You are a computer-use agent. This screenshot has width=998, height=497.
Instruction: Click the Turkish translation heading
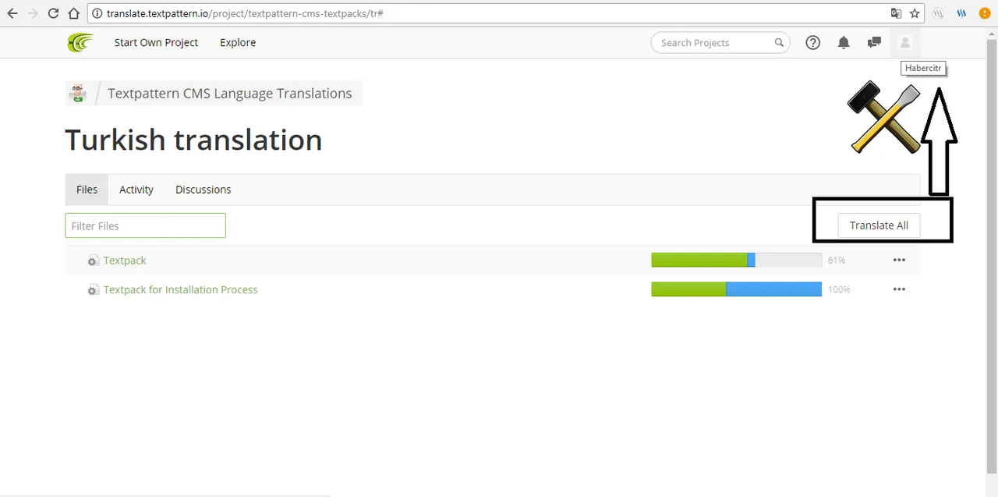click(193, 140)
